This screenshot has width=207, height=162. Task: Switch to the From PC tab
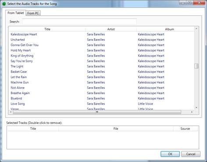tap(33, 13)
